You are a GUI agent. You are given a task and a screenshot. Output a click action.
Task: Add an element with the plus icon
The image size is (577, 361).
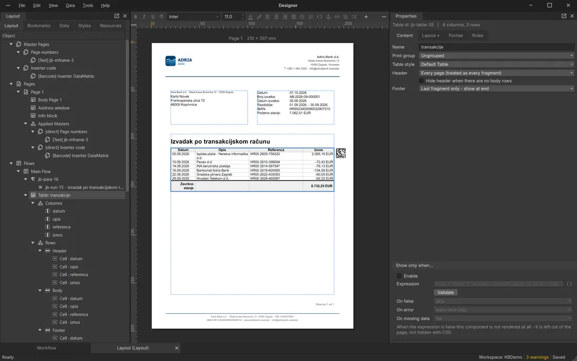pyautogui.click(x=366, y=17)
